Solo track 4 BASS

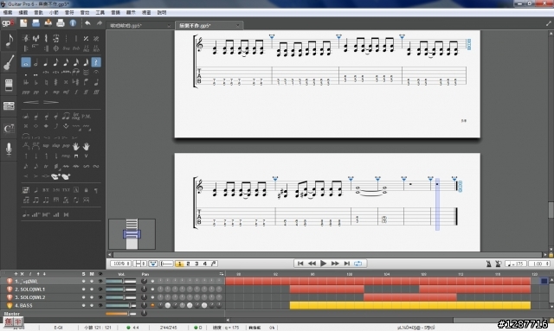83,306
